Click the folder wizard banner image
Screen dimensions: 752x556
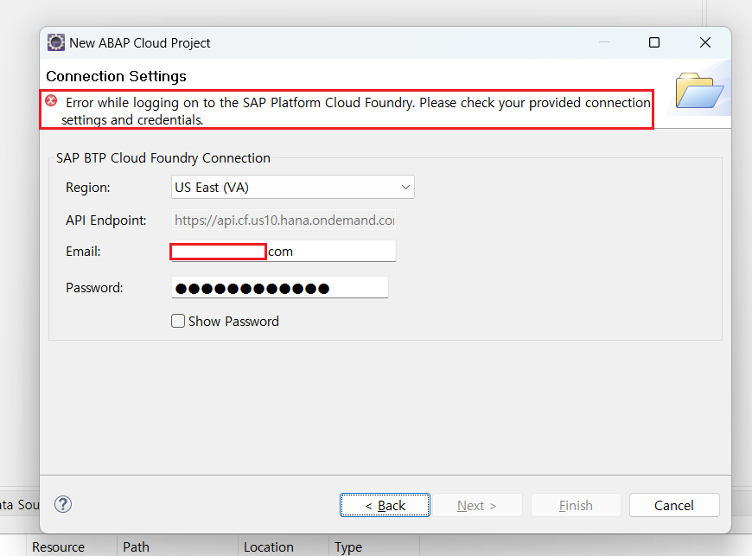[699, 90]
